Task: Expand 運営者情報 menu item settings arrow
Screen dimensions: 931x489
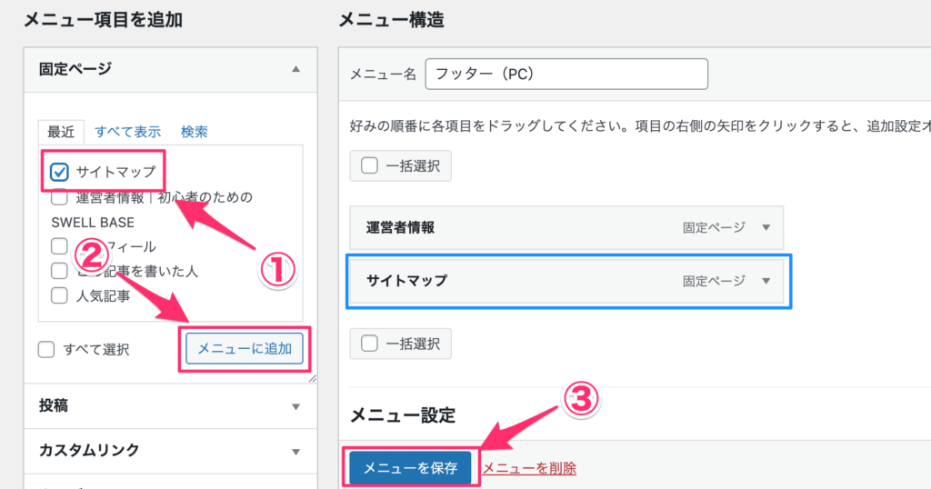Action: pyautogui.click(x=766, y=228)
